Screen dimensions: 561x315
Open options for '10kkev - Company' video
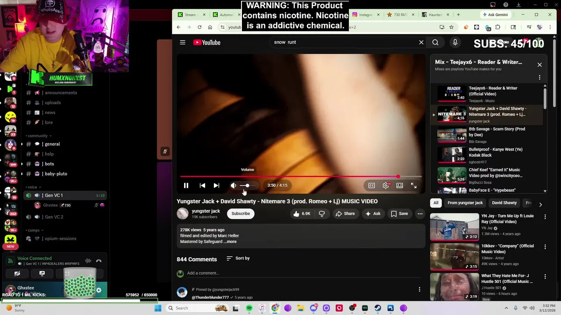545,247
